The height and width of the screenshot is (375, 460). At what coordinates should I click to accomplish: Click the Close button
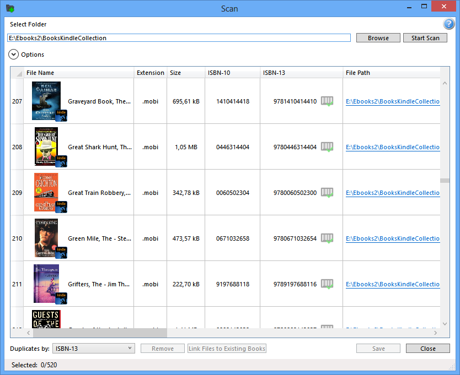[x=427, y=348]
